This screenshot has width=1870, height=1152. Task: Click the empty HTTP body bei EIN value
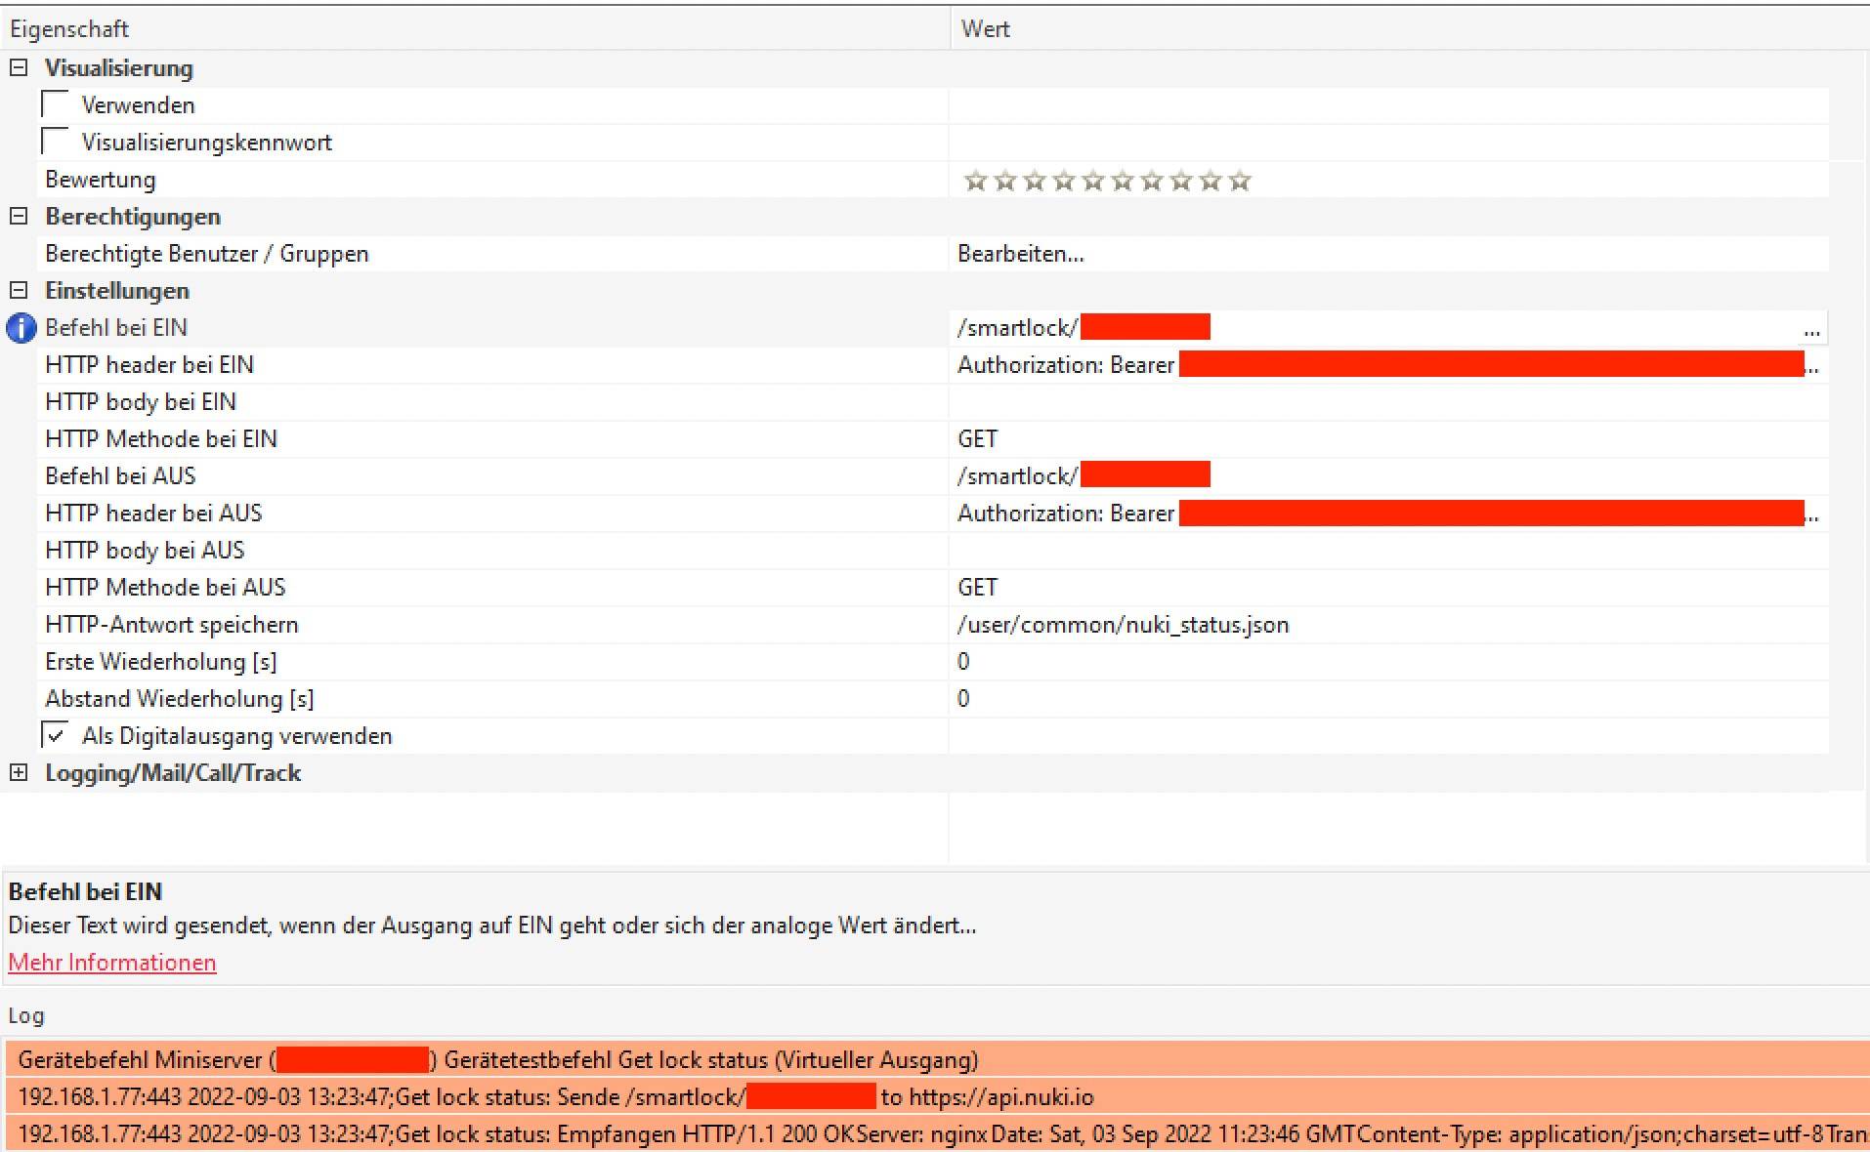[1388, 402]
